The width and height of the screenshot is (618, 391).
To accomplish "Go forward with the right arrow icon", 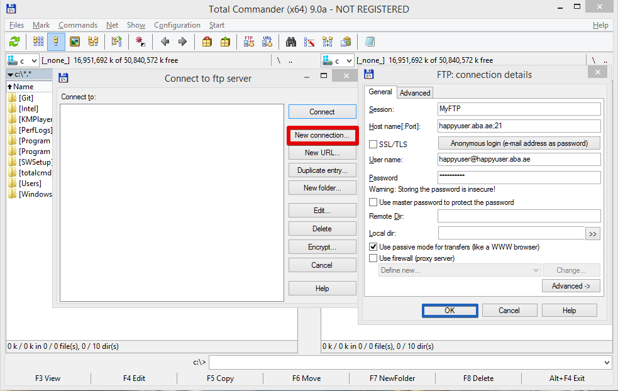I will coord(182,41).
